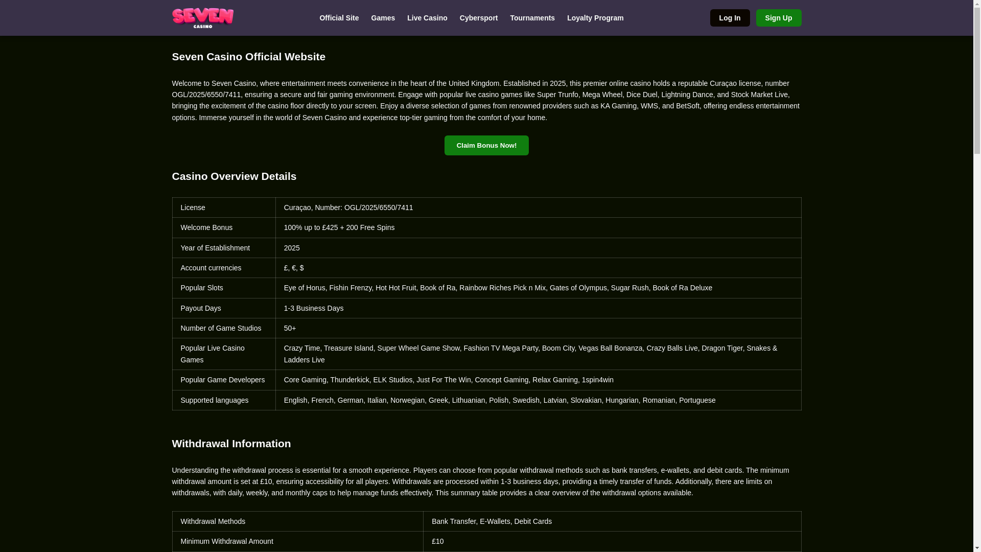Click the Popular Live Casino Games label

(x=224, y=354)
